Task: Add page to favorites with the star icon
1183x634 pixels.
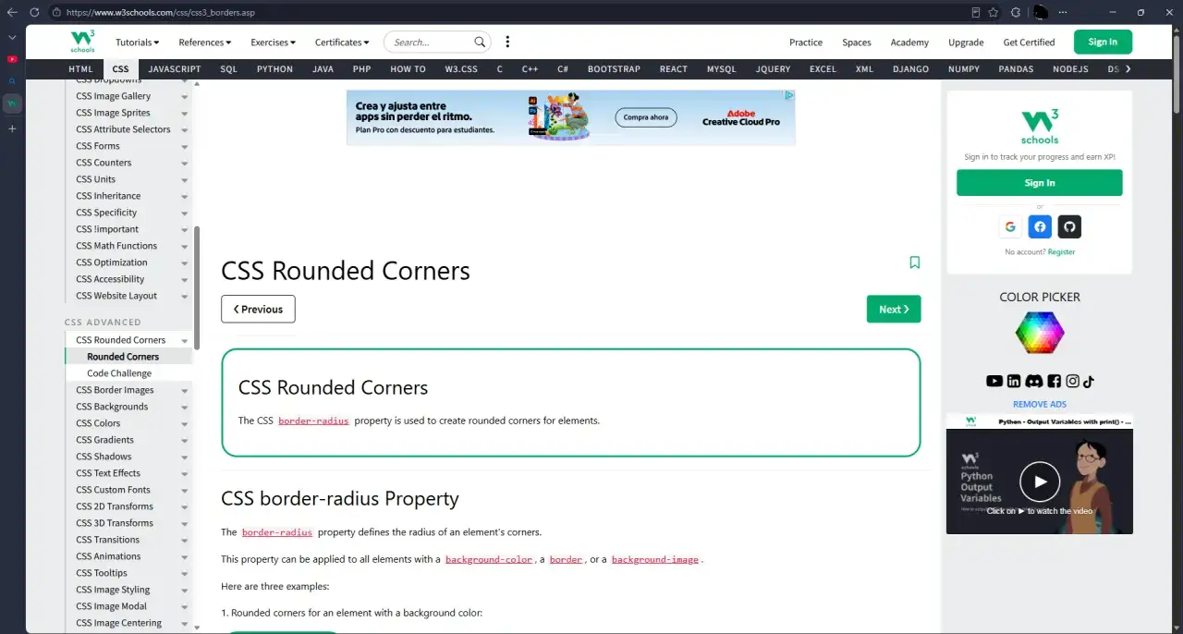Action: (x=994, y=12)
